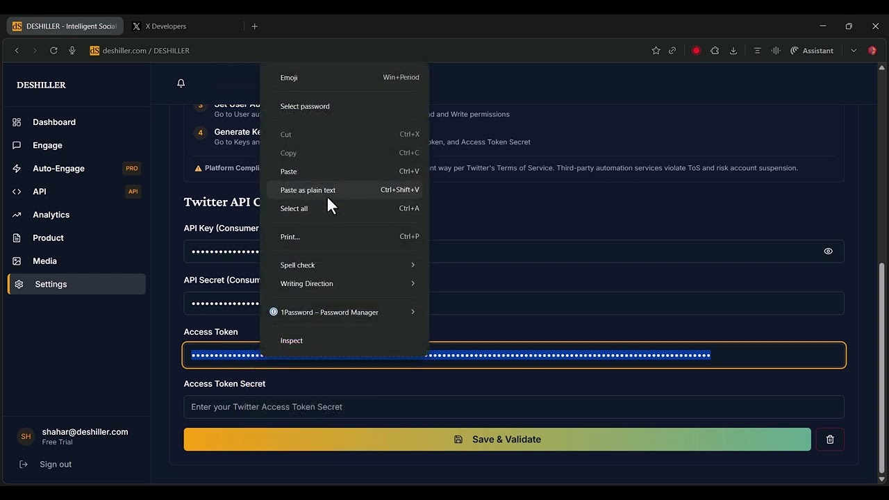Click the Engage chat icon

coord(17,145)
